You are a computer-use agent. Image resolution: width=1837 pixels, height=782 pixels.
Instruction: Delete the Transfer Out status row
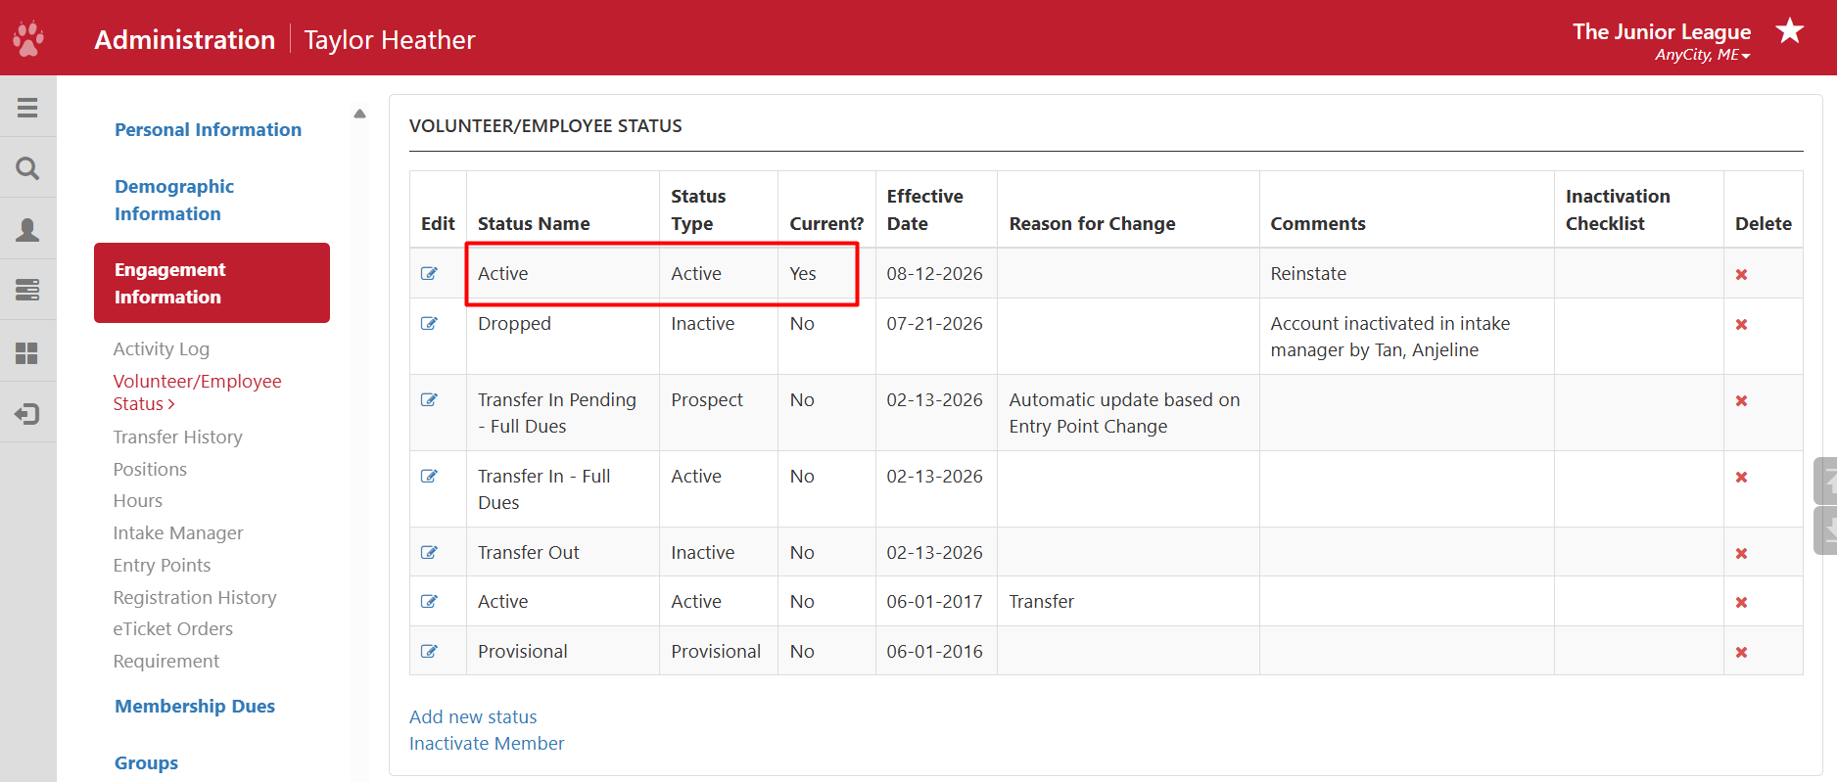1741,554
